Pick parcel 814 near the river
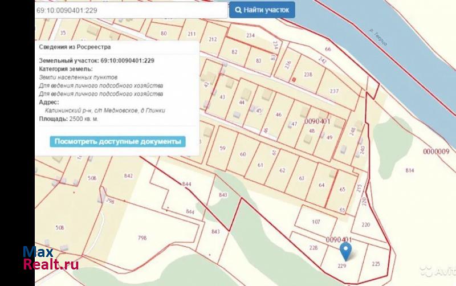Viewport: 456px width, 286px height. tap(409, 170)
